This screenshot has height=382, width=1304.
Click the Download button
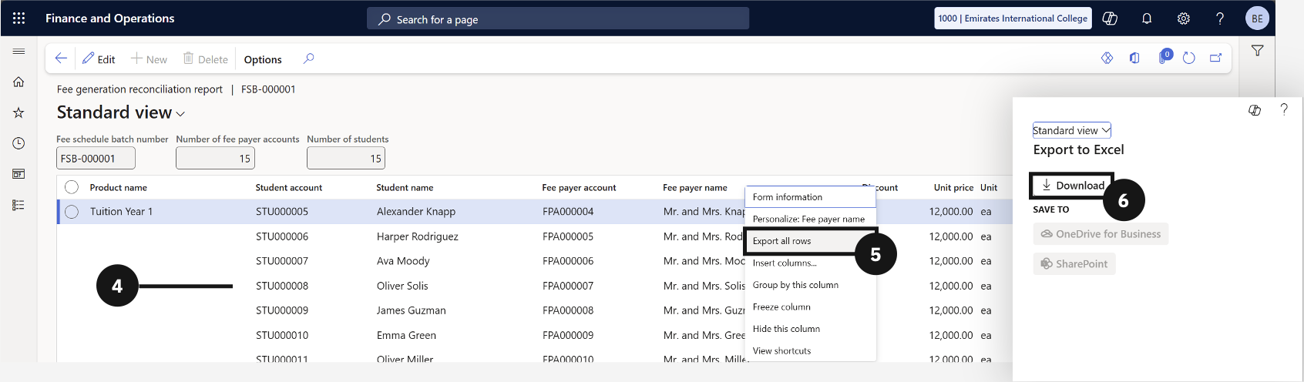point(1071,186)
